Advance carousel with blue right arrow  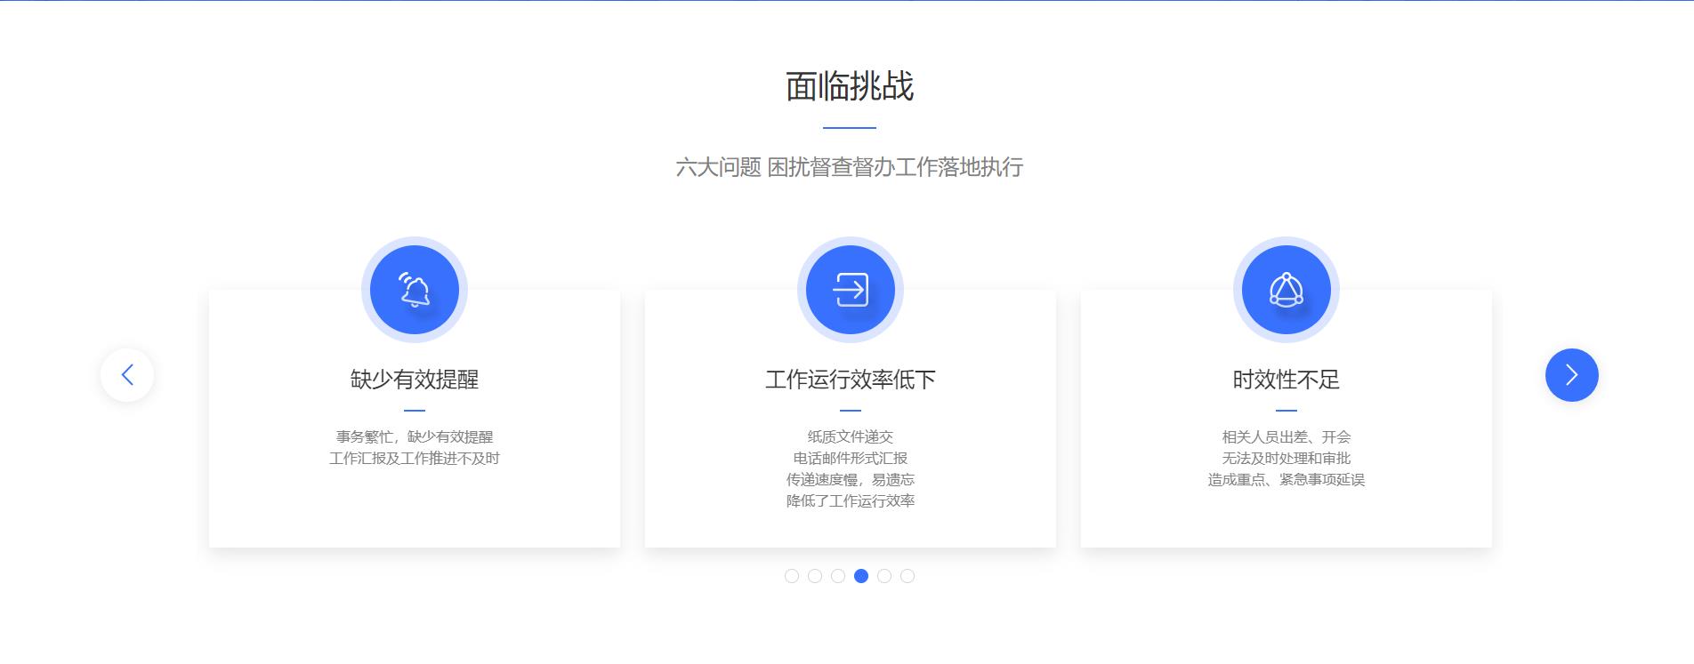pos(1571,375)
